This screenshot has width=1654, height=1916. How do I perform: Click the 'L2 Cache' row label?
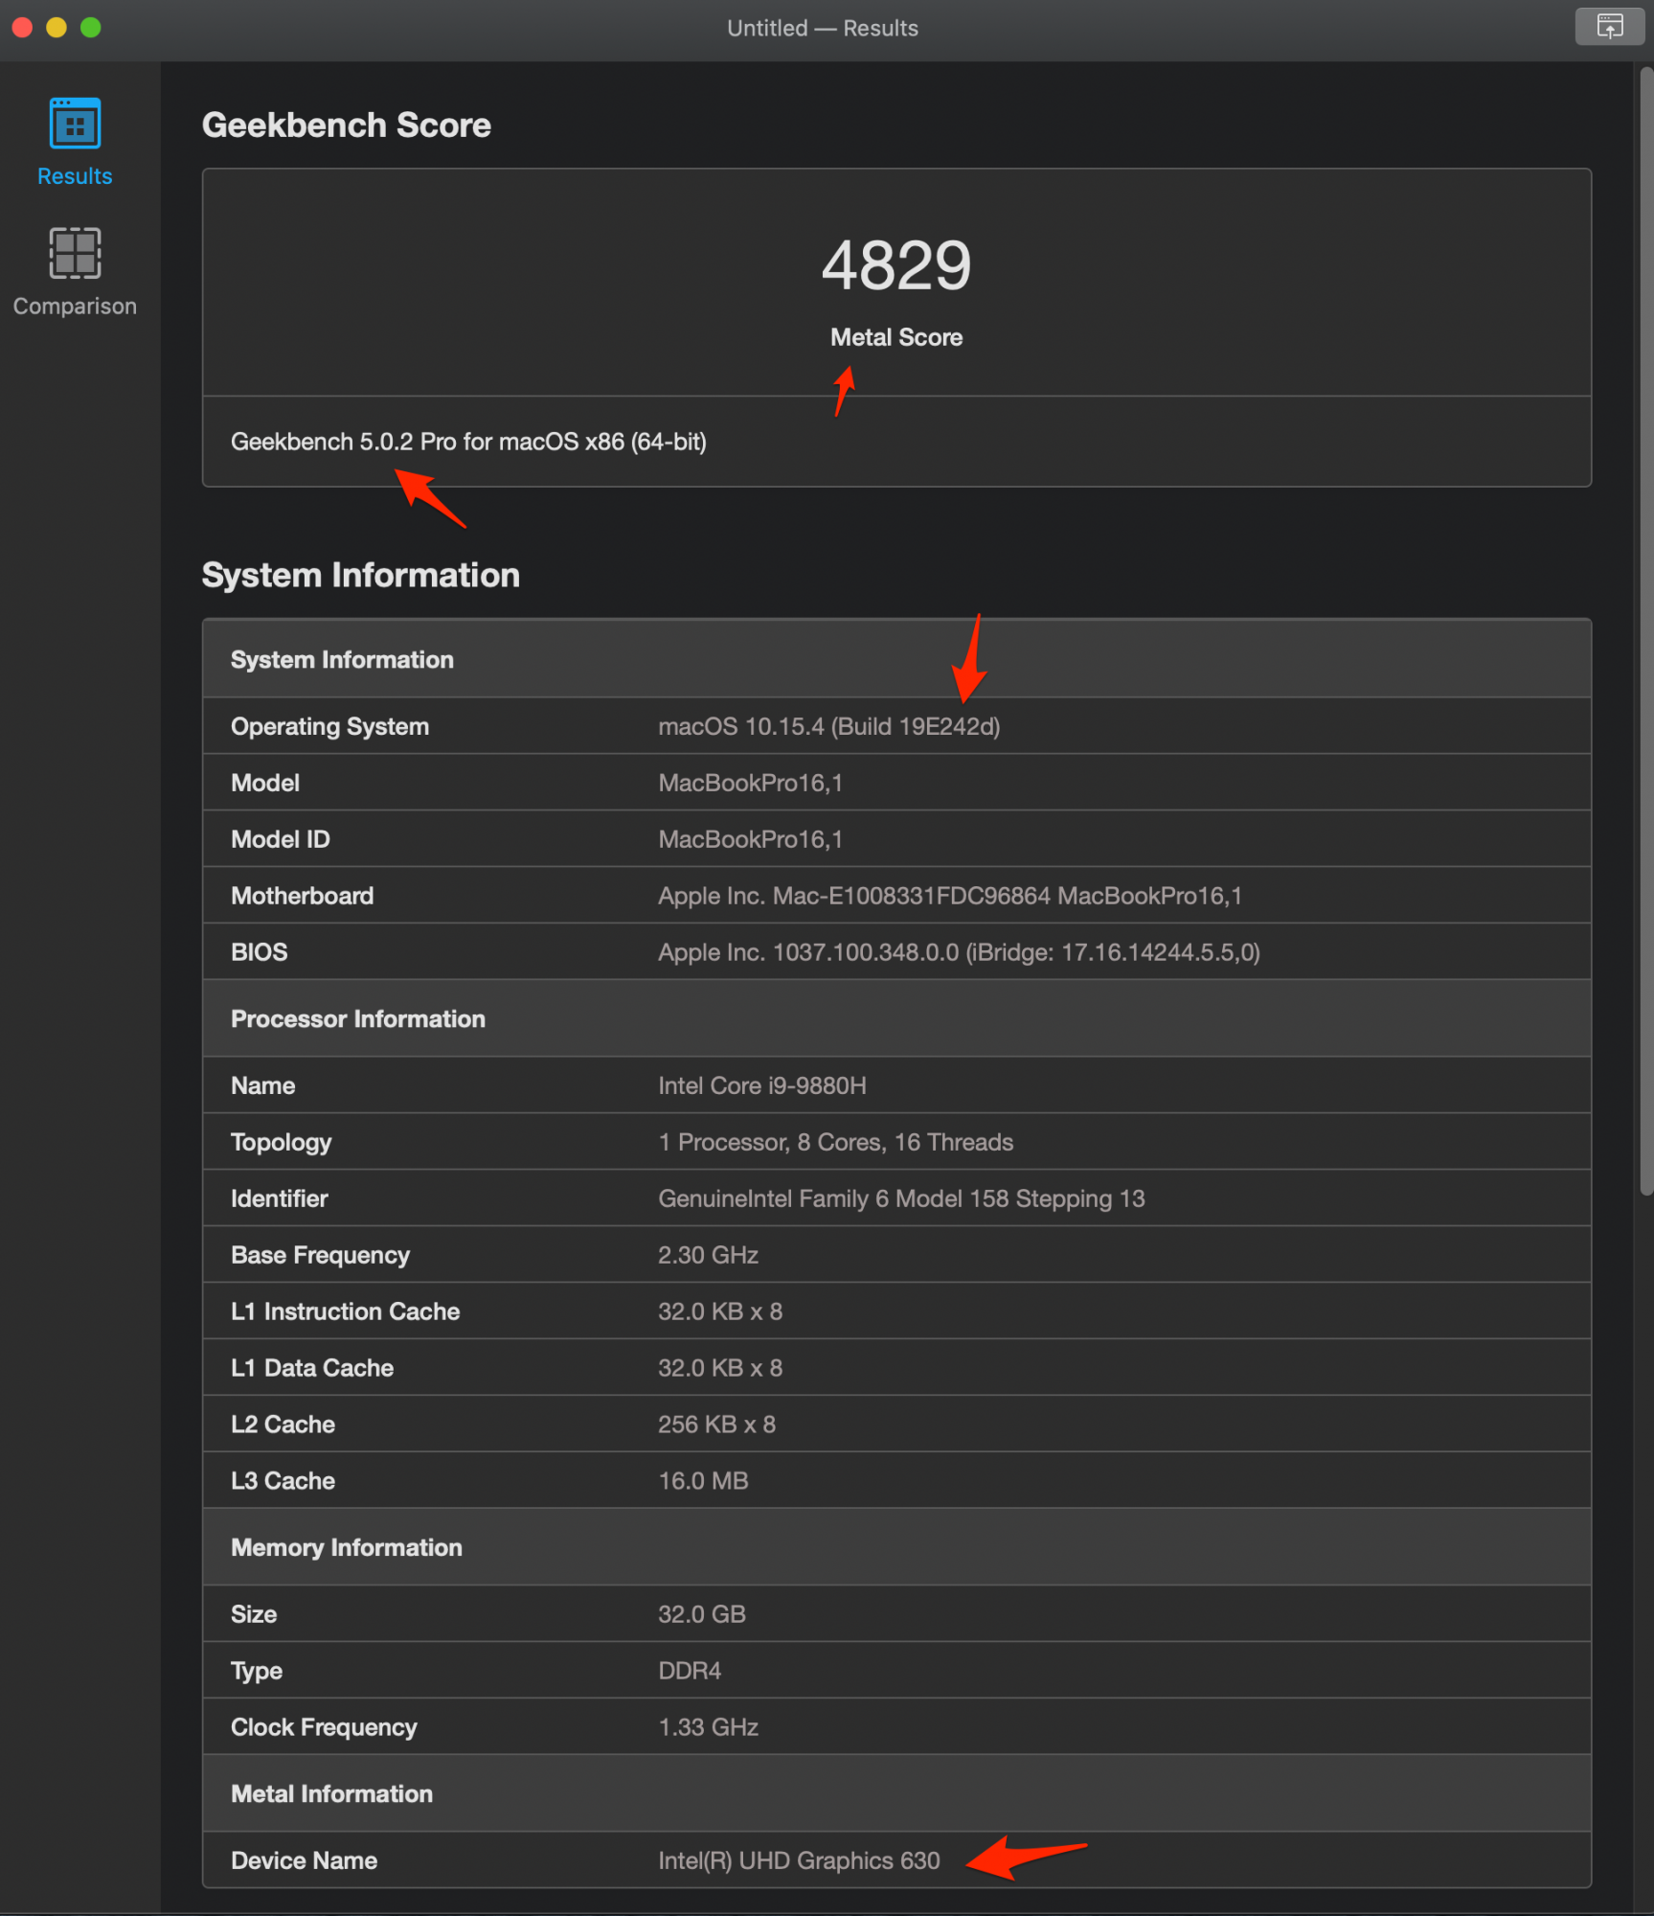(283, 1425)
